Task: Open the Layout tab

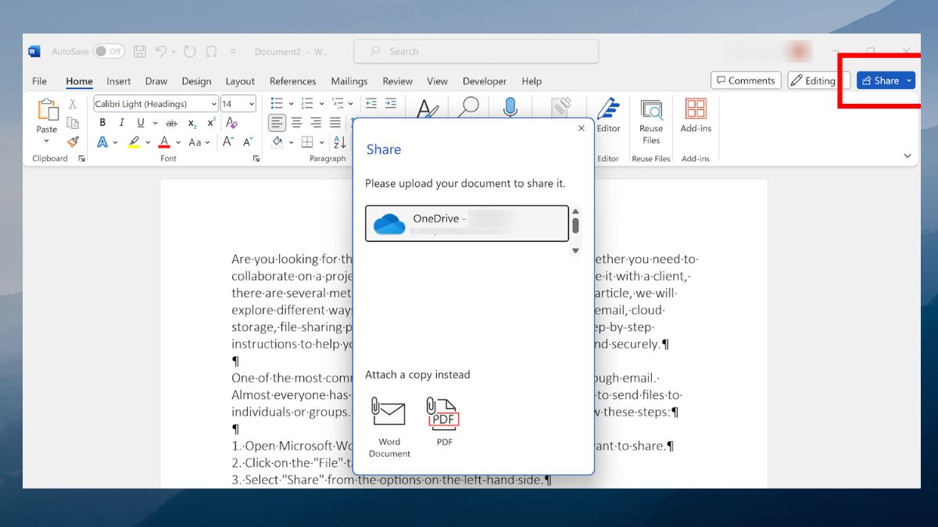Action: click(x=240, y=81)
